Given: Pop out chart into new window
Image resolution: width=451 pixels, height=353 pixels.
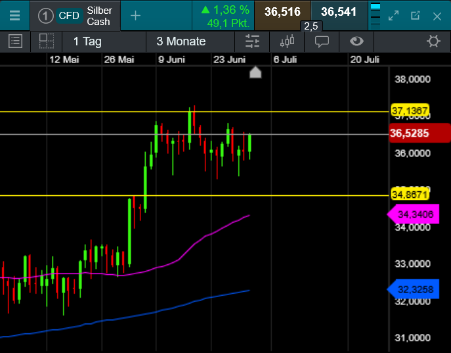Looking at the screenshot, I should click(x=416, y=15).
